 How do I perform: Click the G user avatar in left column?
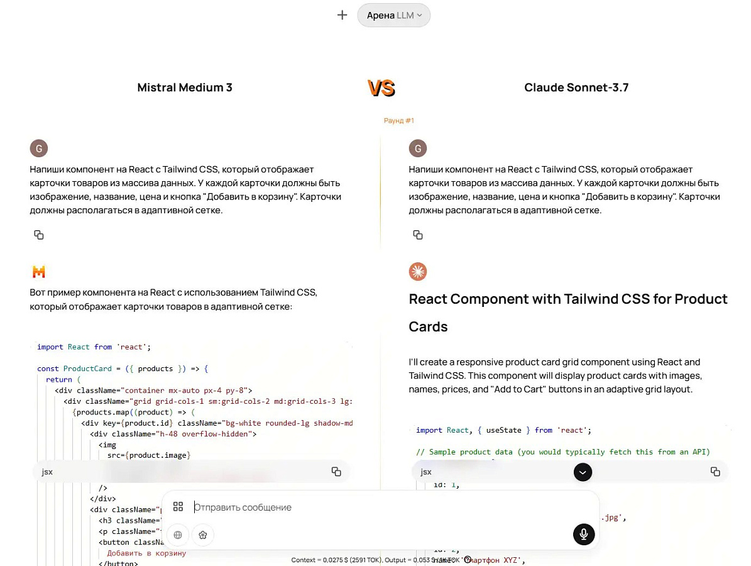(39, 148)
